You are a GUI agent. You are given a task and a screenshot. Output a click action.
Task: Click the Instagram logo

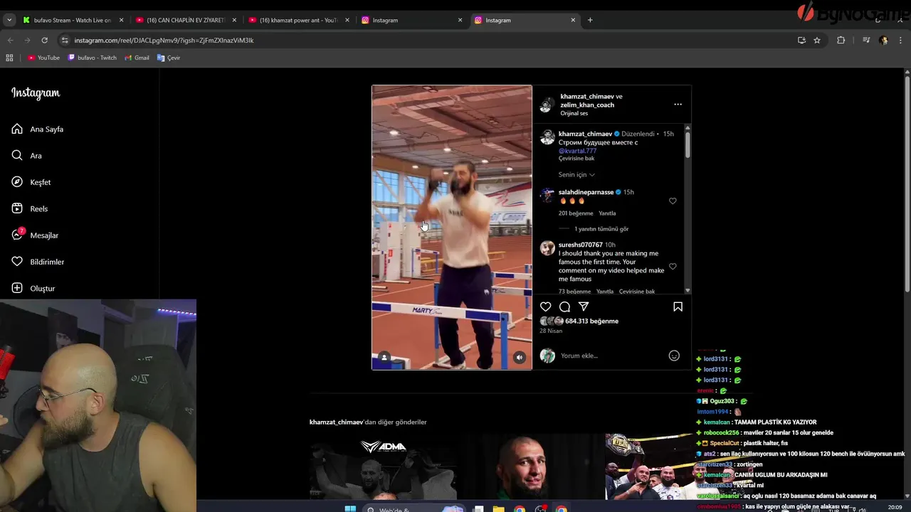click(36, 93)
